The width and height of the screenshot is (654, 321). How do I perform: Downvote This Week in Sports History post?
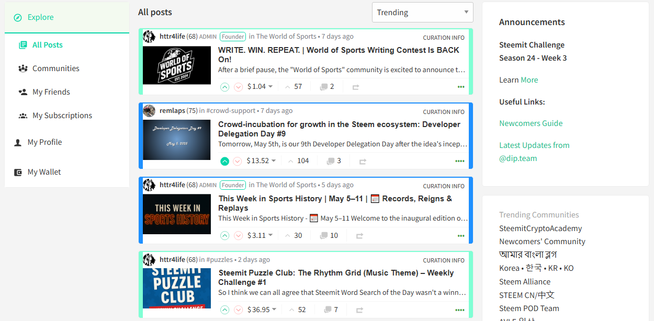[x=238, y=236]
